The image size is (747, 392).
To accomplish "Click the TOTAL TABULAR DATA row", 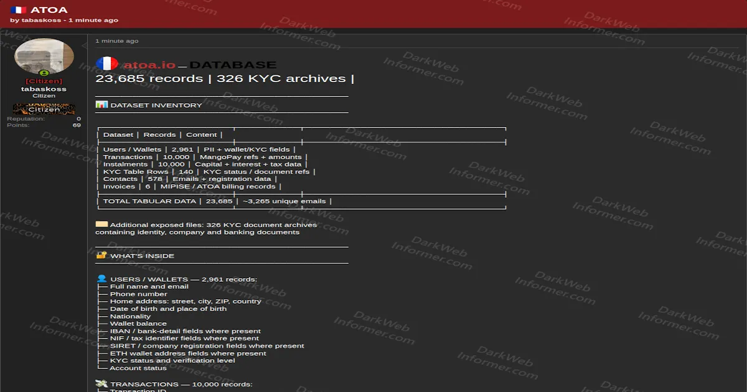I will point(214,201).
